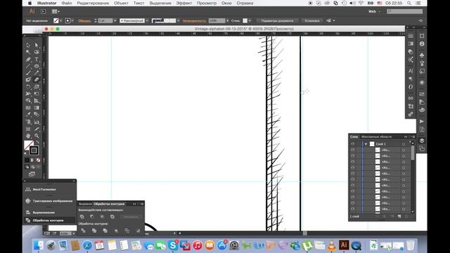Select the Pen tool
450x253 pixels.
(x=28, y=59)
